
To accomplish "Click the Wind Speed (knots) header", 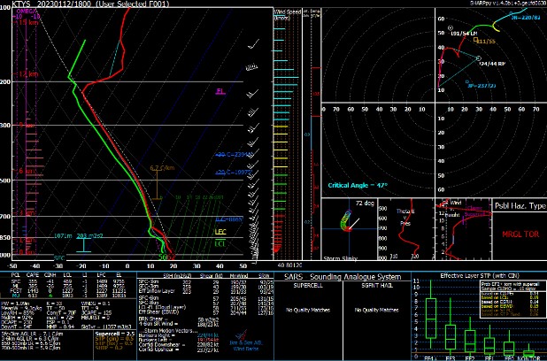I will click(287, 14).
